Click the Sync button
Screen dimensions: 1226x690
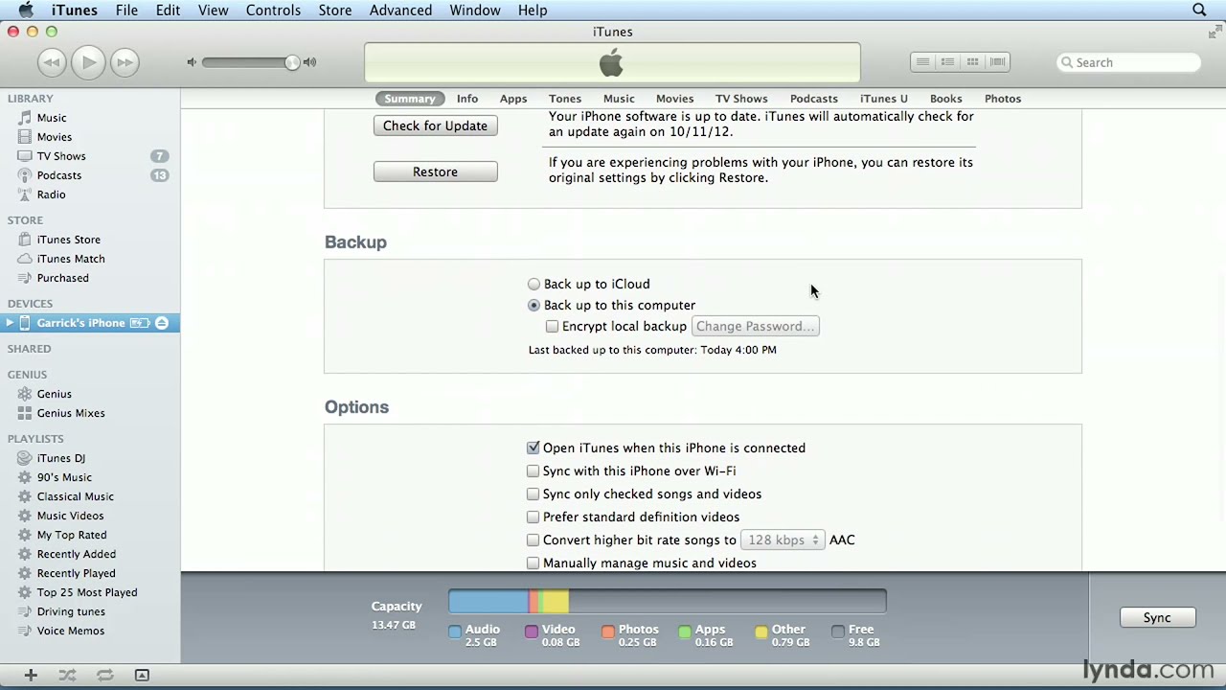click(1157, 617)
